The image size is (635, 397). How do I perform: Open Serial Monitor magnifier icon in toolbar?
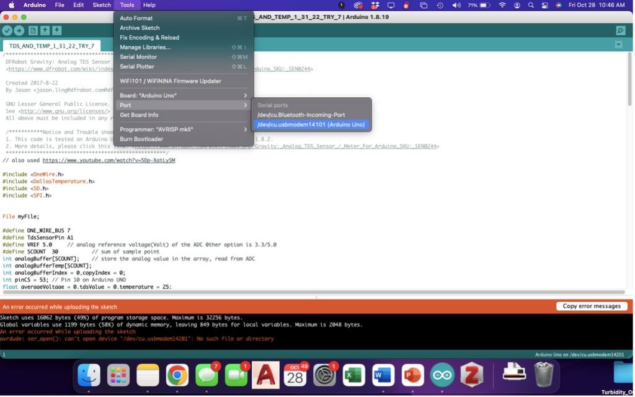pos(620,30)
